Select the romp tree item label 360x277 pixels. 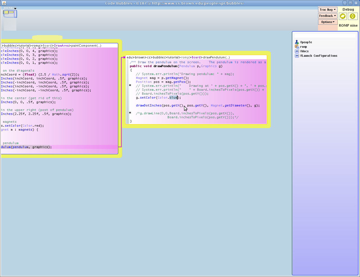[x=303, y=47]
